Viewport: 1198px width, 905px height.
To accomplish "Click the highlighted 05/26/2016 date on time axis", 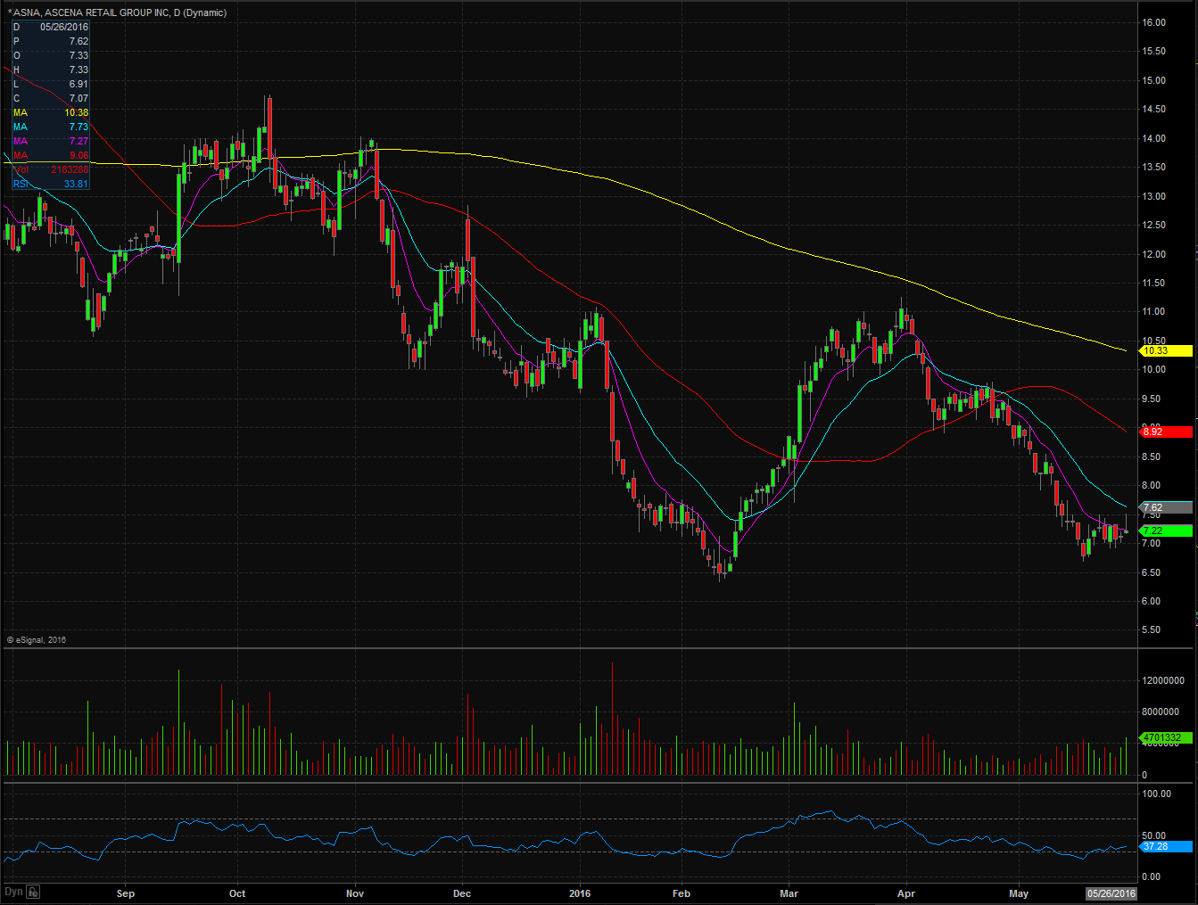I will [x=1111, y=893].
